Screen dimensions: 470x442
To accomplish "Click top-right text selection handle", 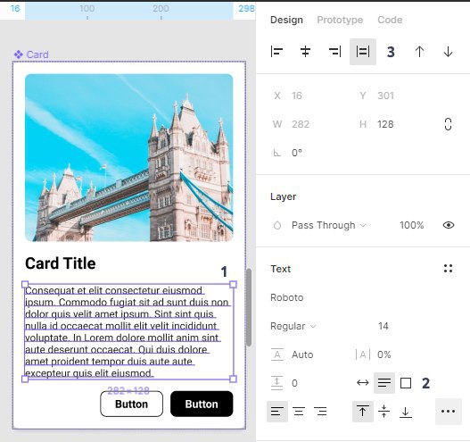I will 233,285.
